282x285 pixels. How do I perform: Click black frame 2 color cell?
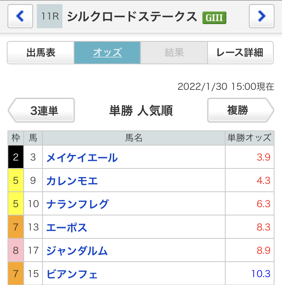point(16,157)
